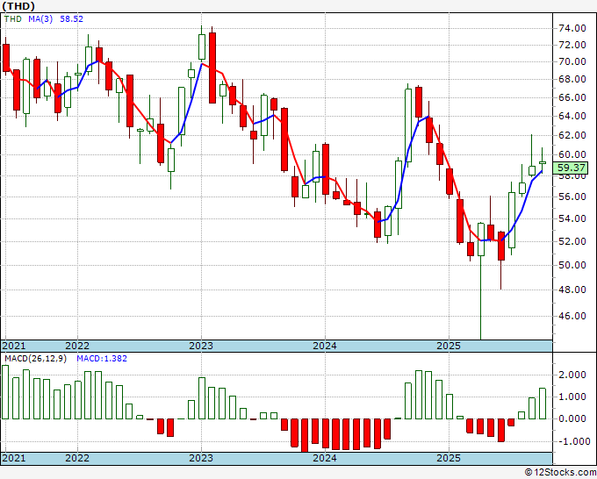
Task: Click the 0.000 MACD axis label
Action: click(572, 418)
